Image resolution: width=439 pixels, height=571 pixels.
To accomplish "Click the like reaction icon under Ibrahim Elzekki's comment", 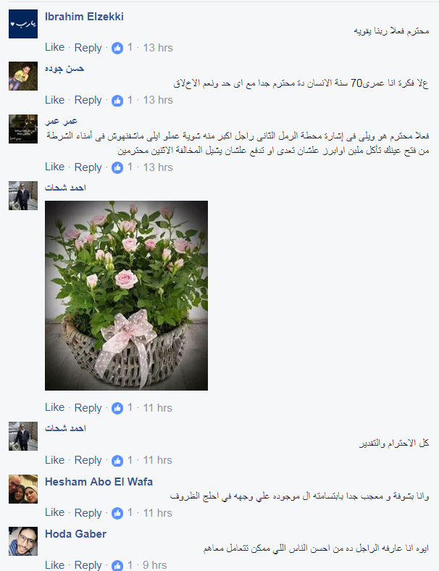I will (x=117, y=48).
